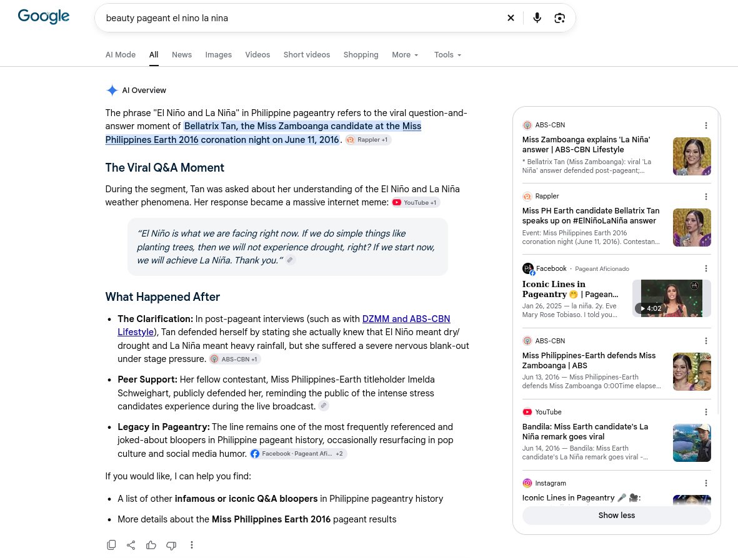The image size is (738, 558).
Task: Open the Tools dropdown
Action: 447,54
